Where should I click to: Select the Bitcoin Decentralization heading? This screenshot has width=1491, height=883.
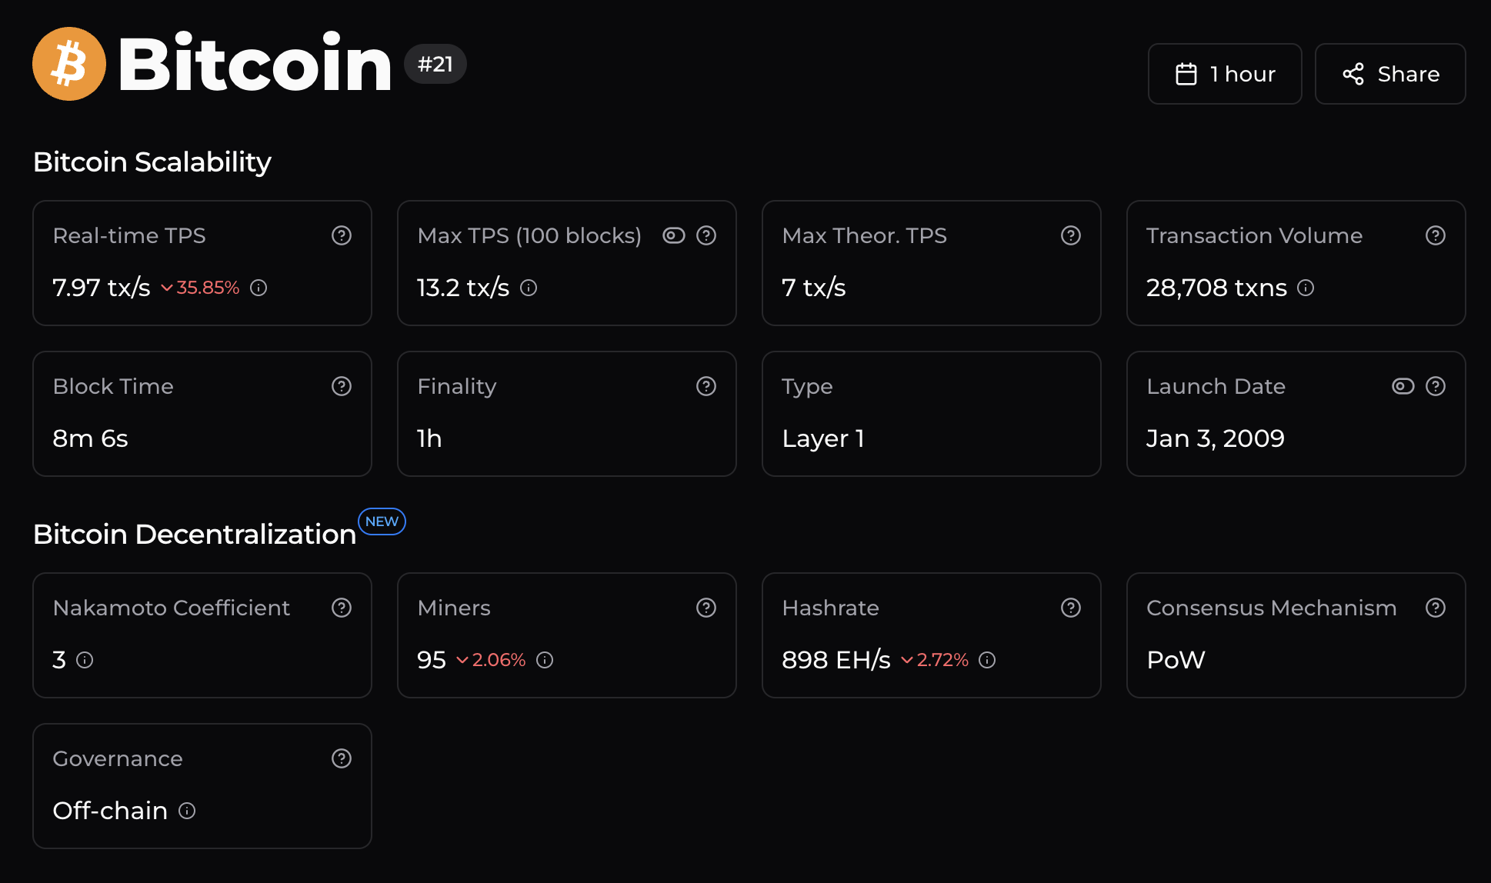pyautogui.click(x=194, y=534)
